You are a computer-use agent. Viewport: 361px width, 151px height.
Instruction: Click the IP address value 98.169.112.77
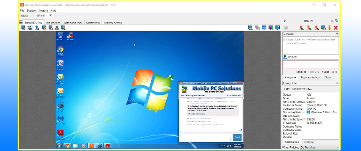(x=314, y=123)
